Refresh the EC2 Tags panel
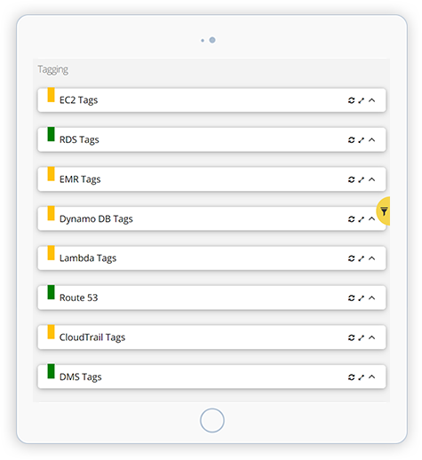Image resolution: width=422 pixels, height=460 pixels. pyautogui.click(x=351, y=100)
